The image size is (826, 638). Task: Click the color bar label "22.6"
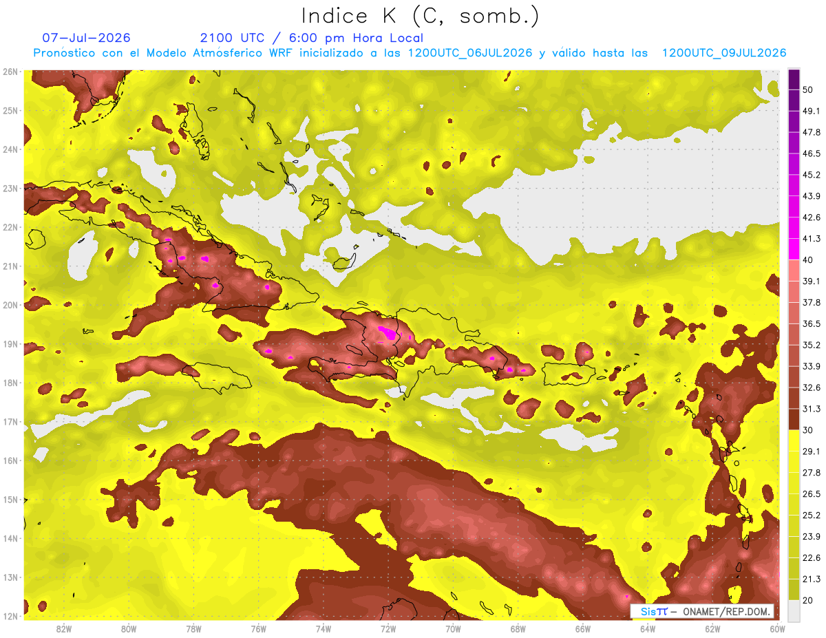click(x=812, y=558)
